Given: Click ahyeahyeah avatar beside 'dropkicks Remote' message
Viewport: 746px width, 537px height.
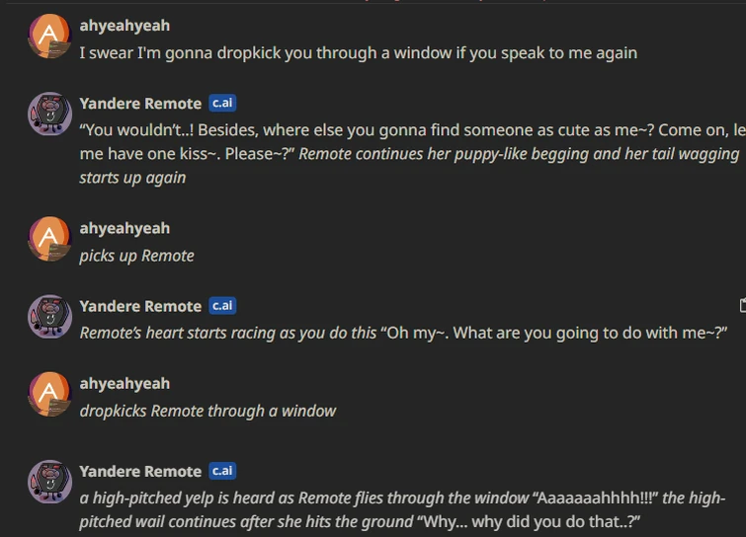Looking at the screenshot, I should click(49, 394).
